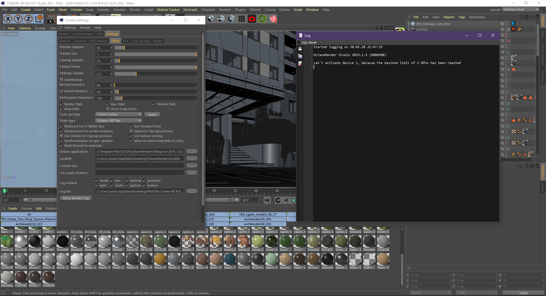This screenshot has height=296, width=546.
Task: Click the Octane MIX material icon
Action: [x=231, y=19]
